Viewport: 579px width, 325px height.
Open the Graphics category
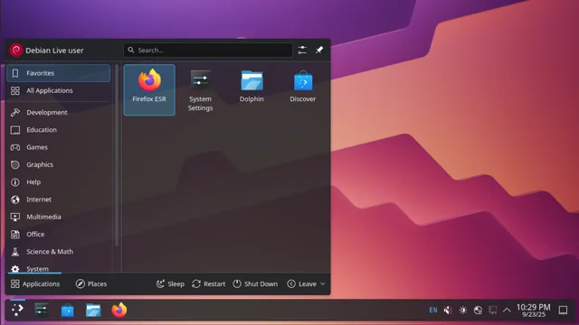[x=58, y=164]
